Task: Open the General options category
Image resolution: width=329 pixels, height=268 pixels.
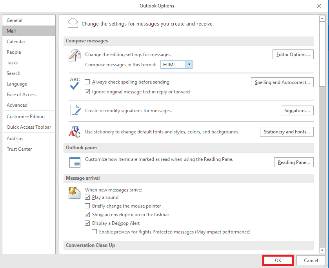Action: click(x=29, y=20)
